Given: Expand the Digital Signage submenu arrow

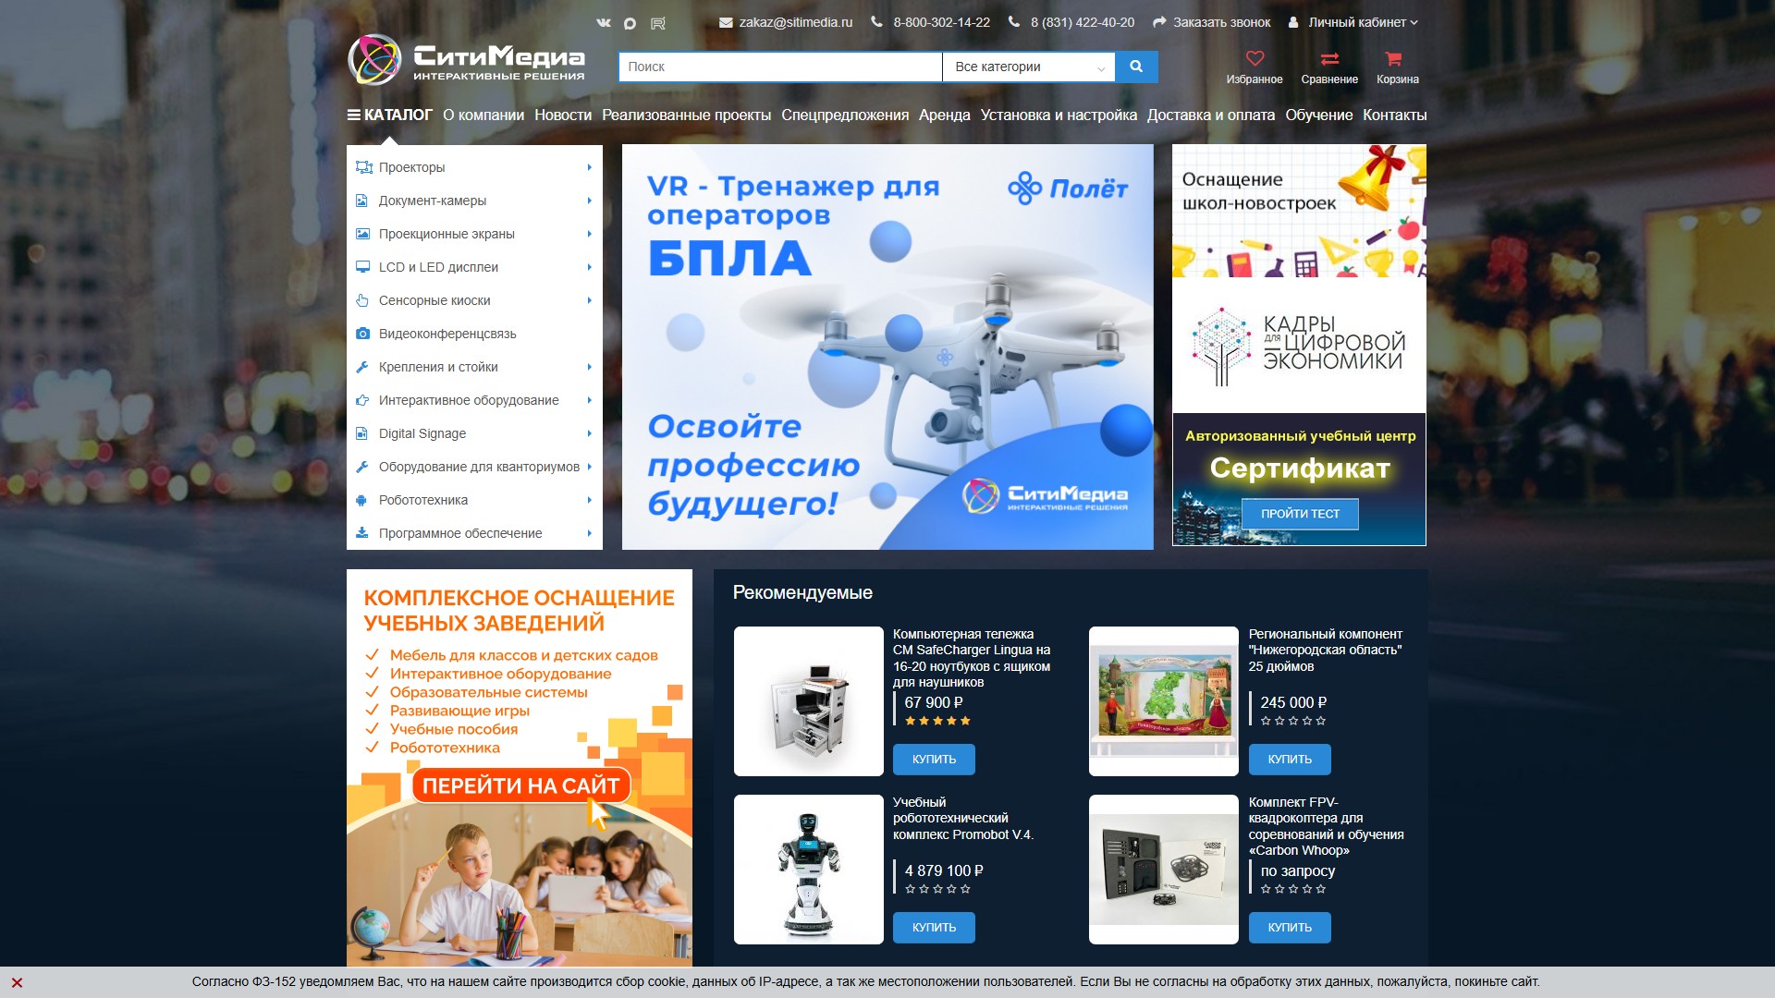Looking at the screenshot, I should [x=589, y=433].
